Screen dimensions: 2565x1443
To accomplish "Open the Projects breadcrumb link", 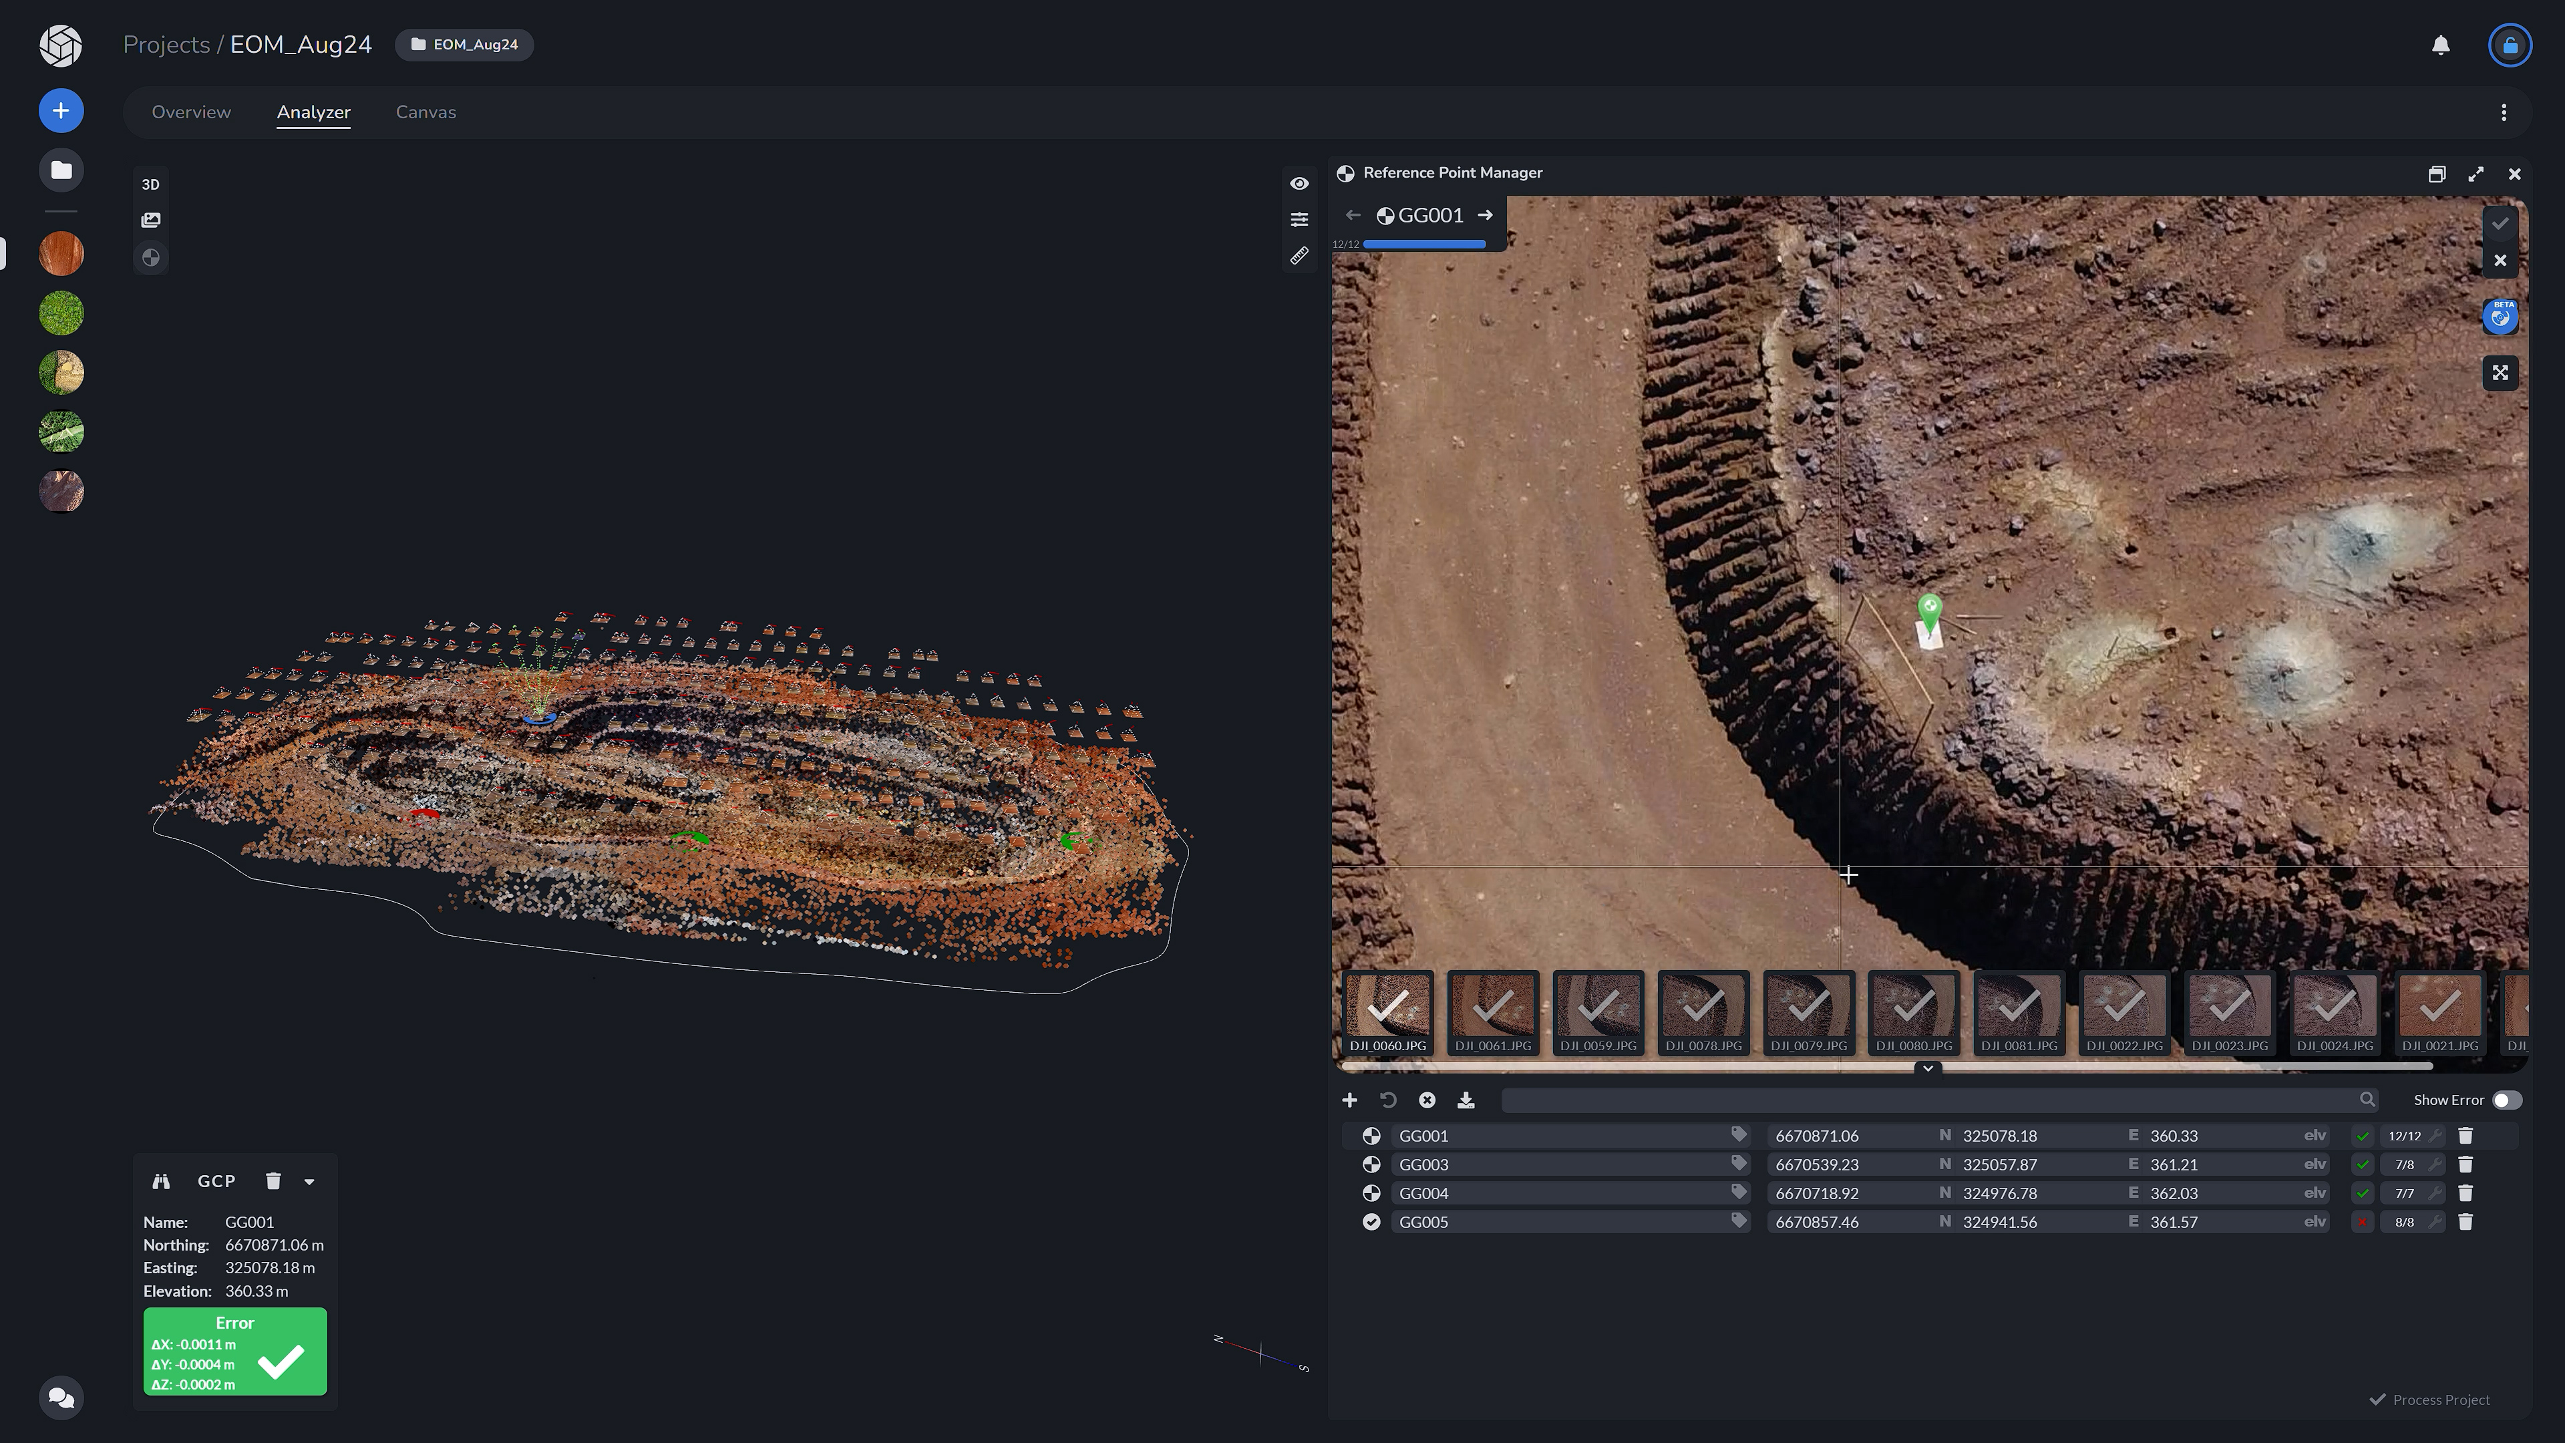I will [x=165, y=45].
